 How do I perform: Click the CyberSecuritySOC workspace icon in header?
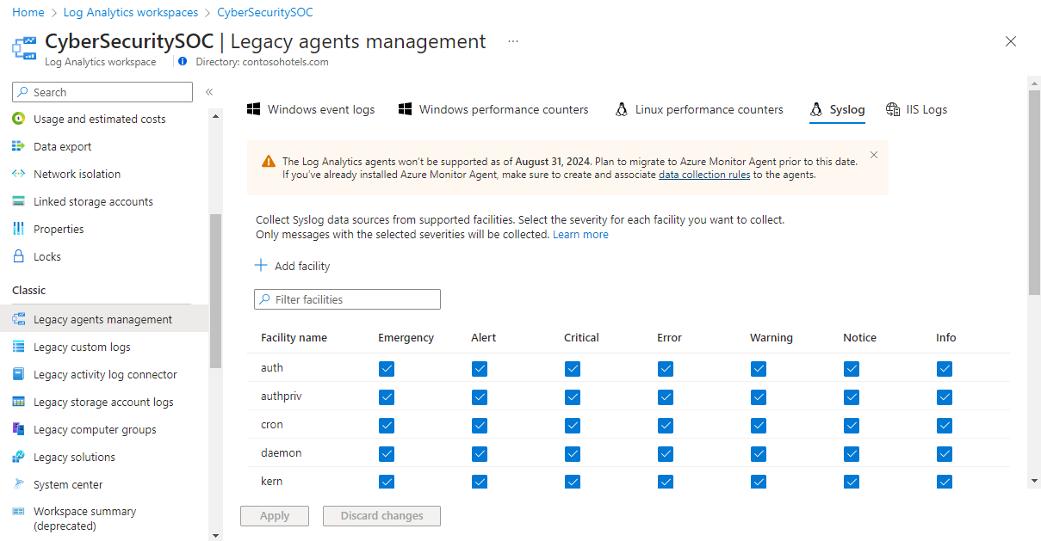point(24,47)
